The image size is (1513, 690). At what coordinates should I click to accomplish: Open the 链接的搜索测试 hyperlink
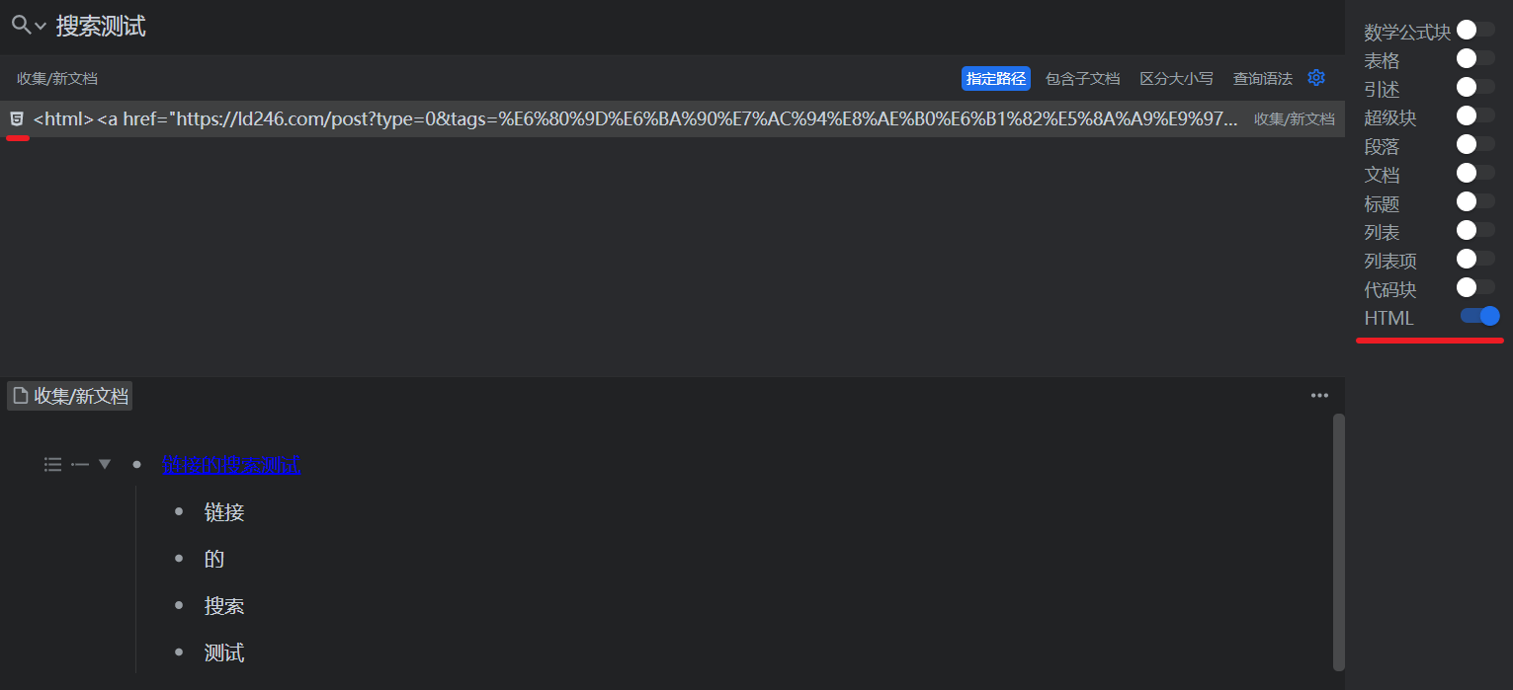(230, 465)
